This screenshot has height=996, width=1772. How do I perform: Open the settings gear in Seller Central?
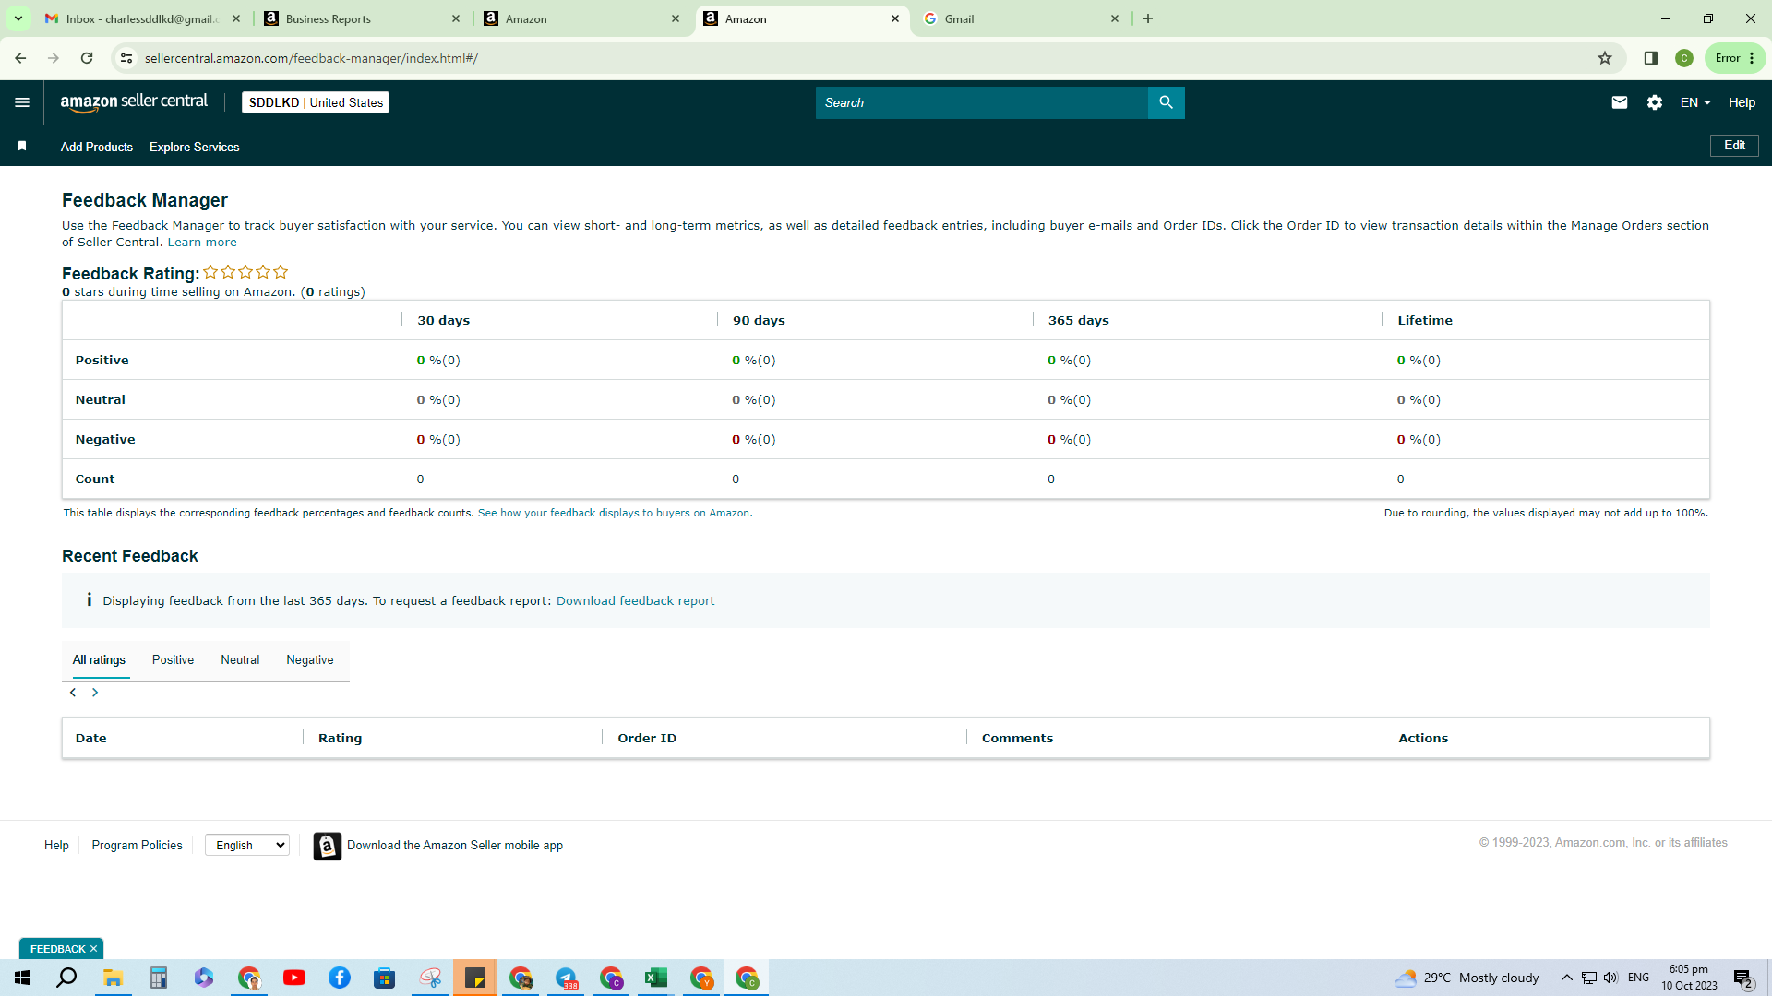click(1655, 102)
